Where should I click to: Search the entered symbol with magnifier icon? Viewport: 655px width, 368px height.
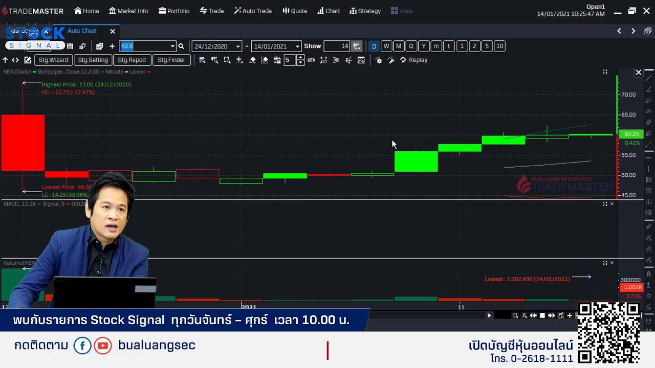(181, 46)
